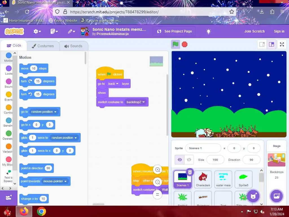
Task: Open glide random position dropdown
Action: click(x=64, y=138)
